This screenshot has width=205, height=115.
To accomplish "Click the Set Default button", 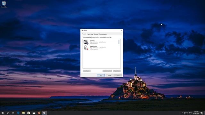I will point(106,71).
